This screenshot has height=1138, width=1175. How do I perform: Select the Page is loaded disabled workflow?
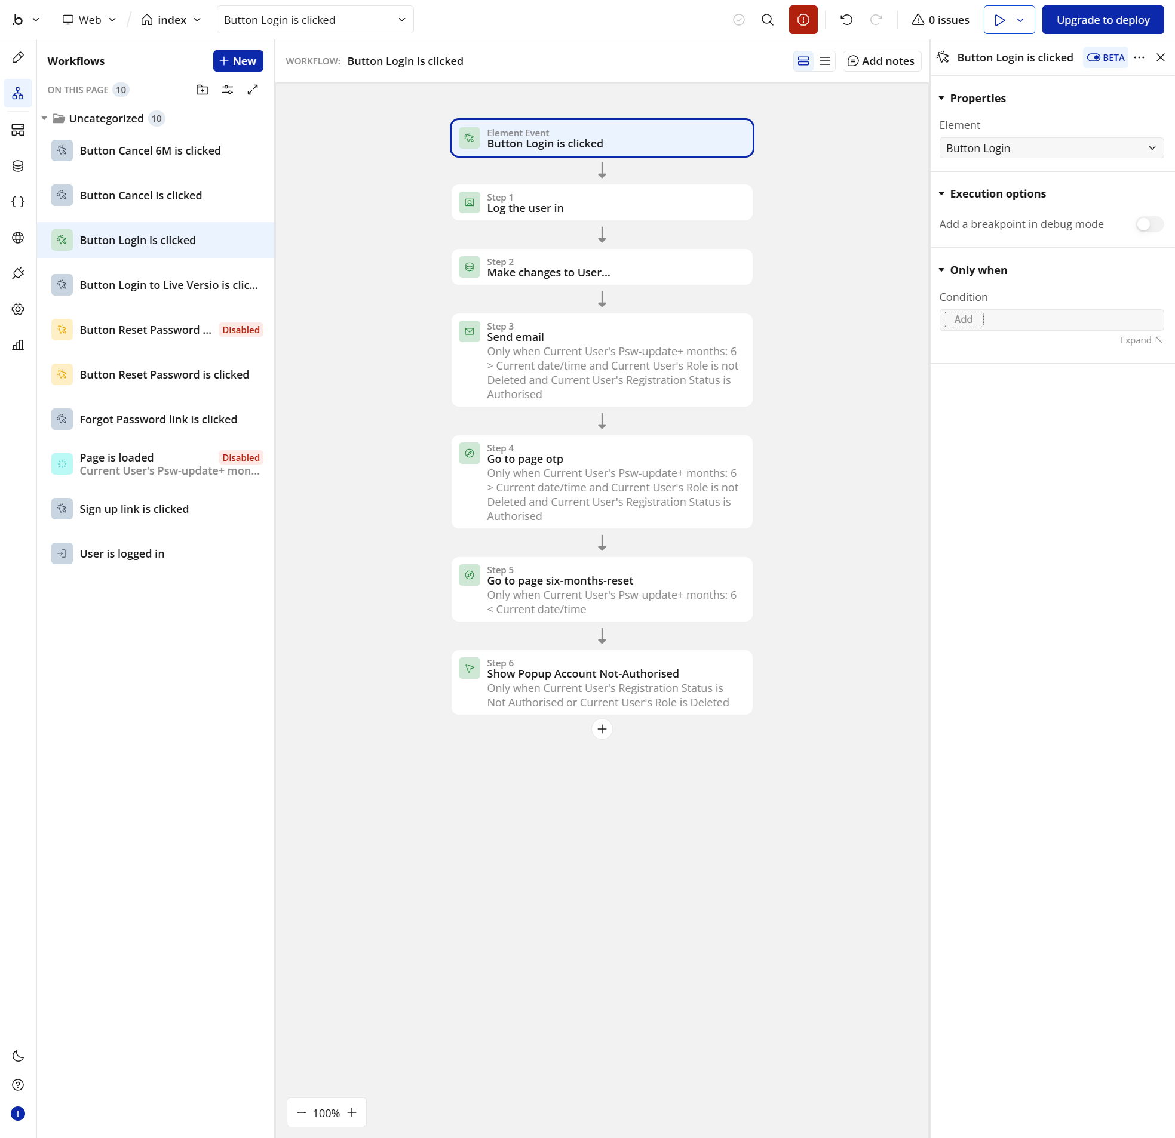click(x=156, y=465)
